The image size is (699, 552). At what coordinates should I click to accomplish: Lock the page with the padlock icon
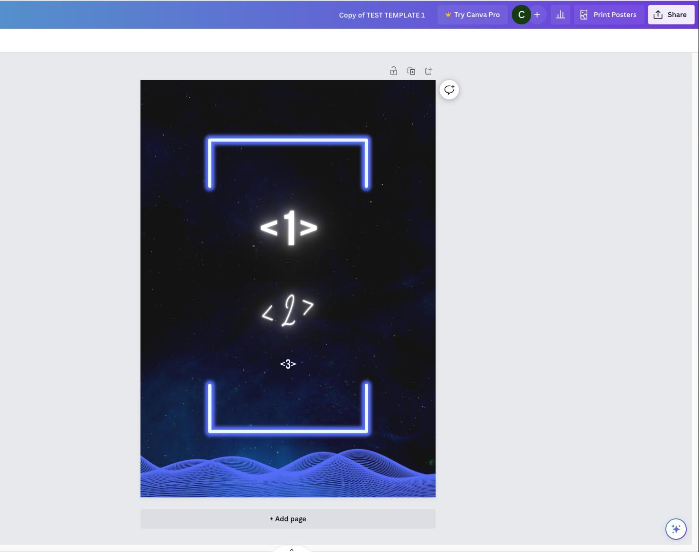click(394, 71)
